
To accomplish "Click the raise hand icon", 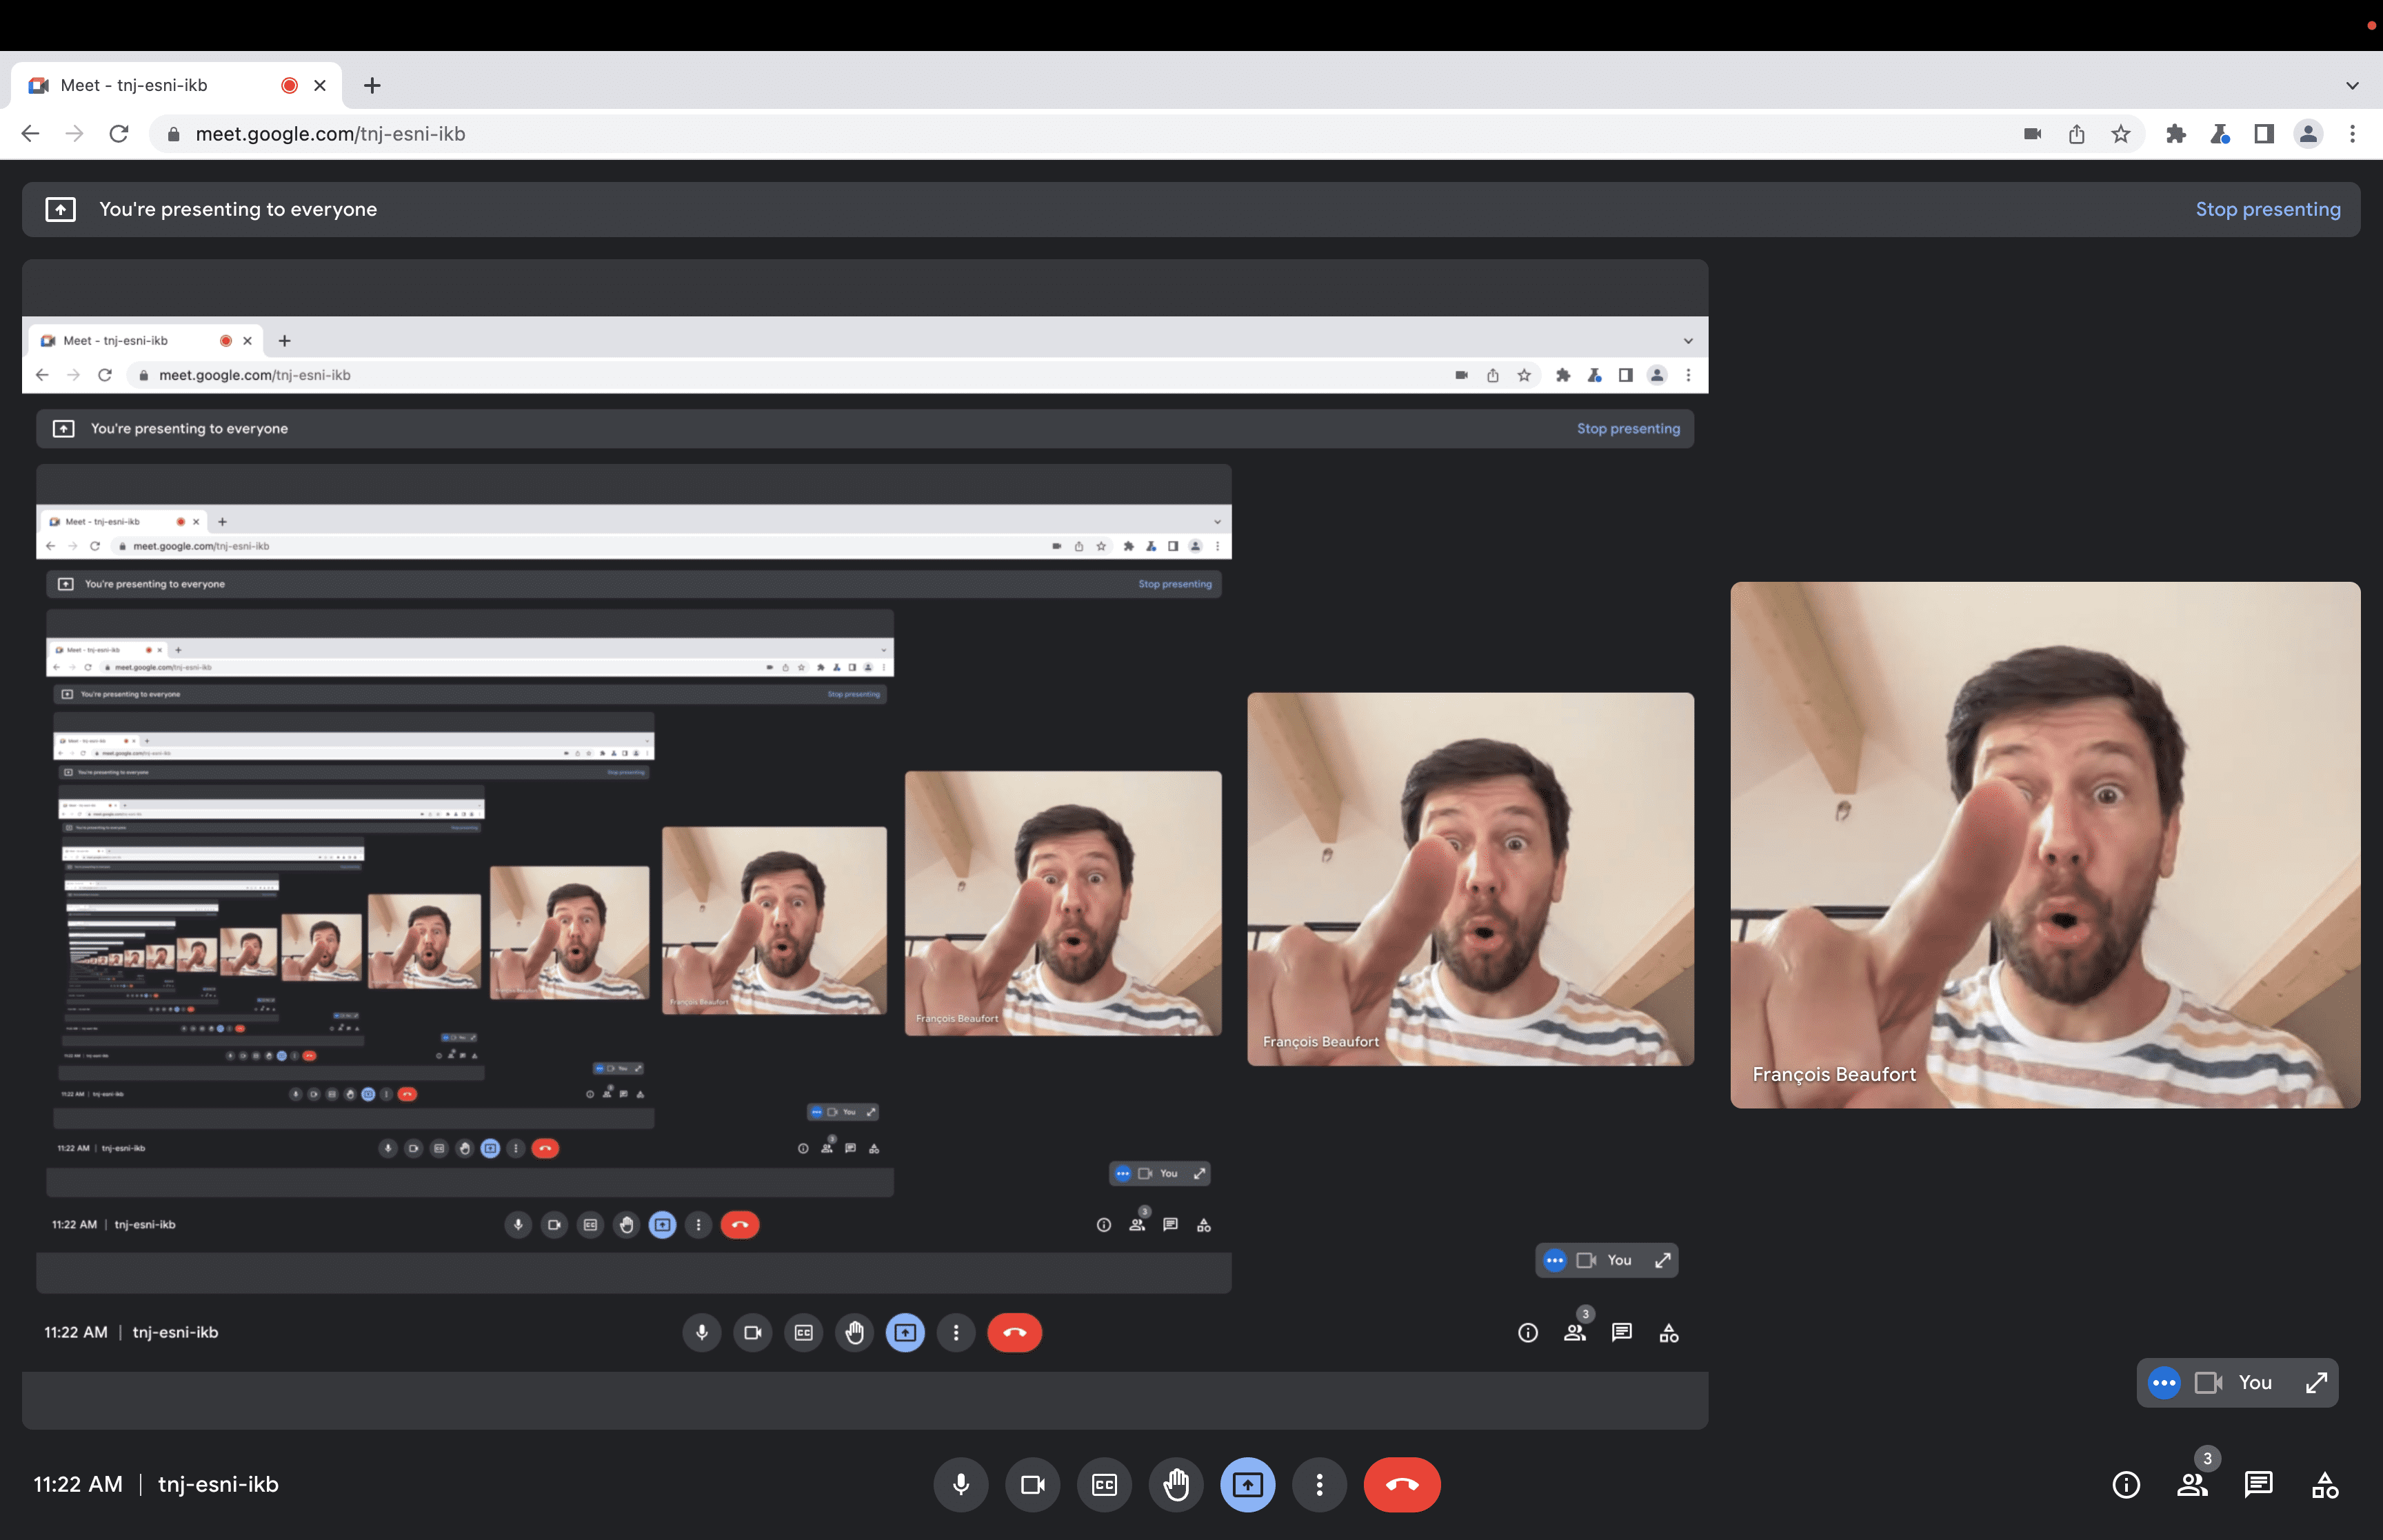I will [x=1174, y=1483].
